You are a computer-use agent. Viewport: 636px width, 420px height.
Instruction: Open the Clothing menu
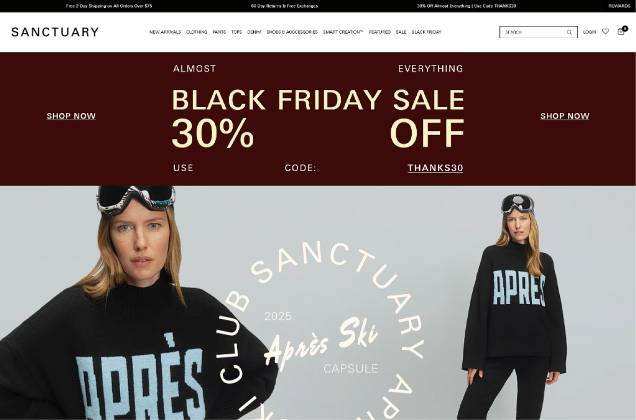pos(197,32)
